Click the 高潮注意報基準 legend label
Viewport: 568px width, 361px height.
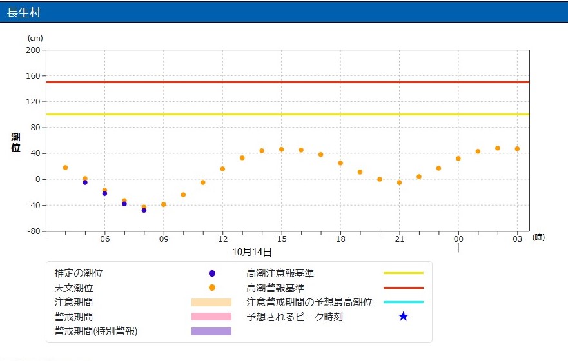click(x=280, y=273)
